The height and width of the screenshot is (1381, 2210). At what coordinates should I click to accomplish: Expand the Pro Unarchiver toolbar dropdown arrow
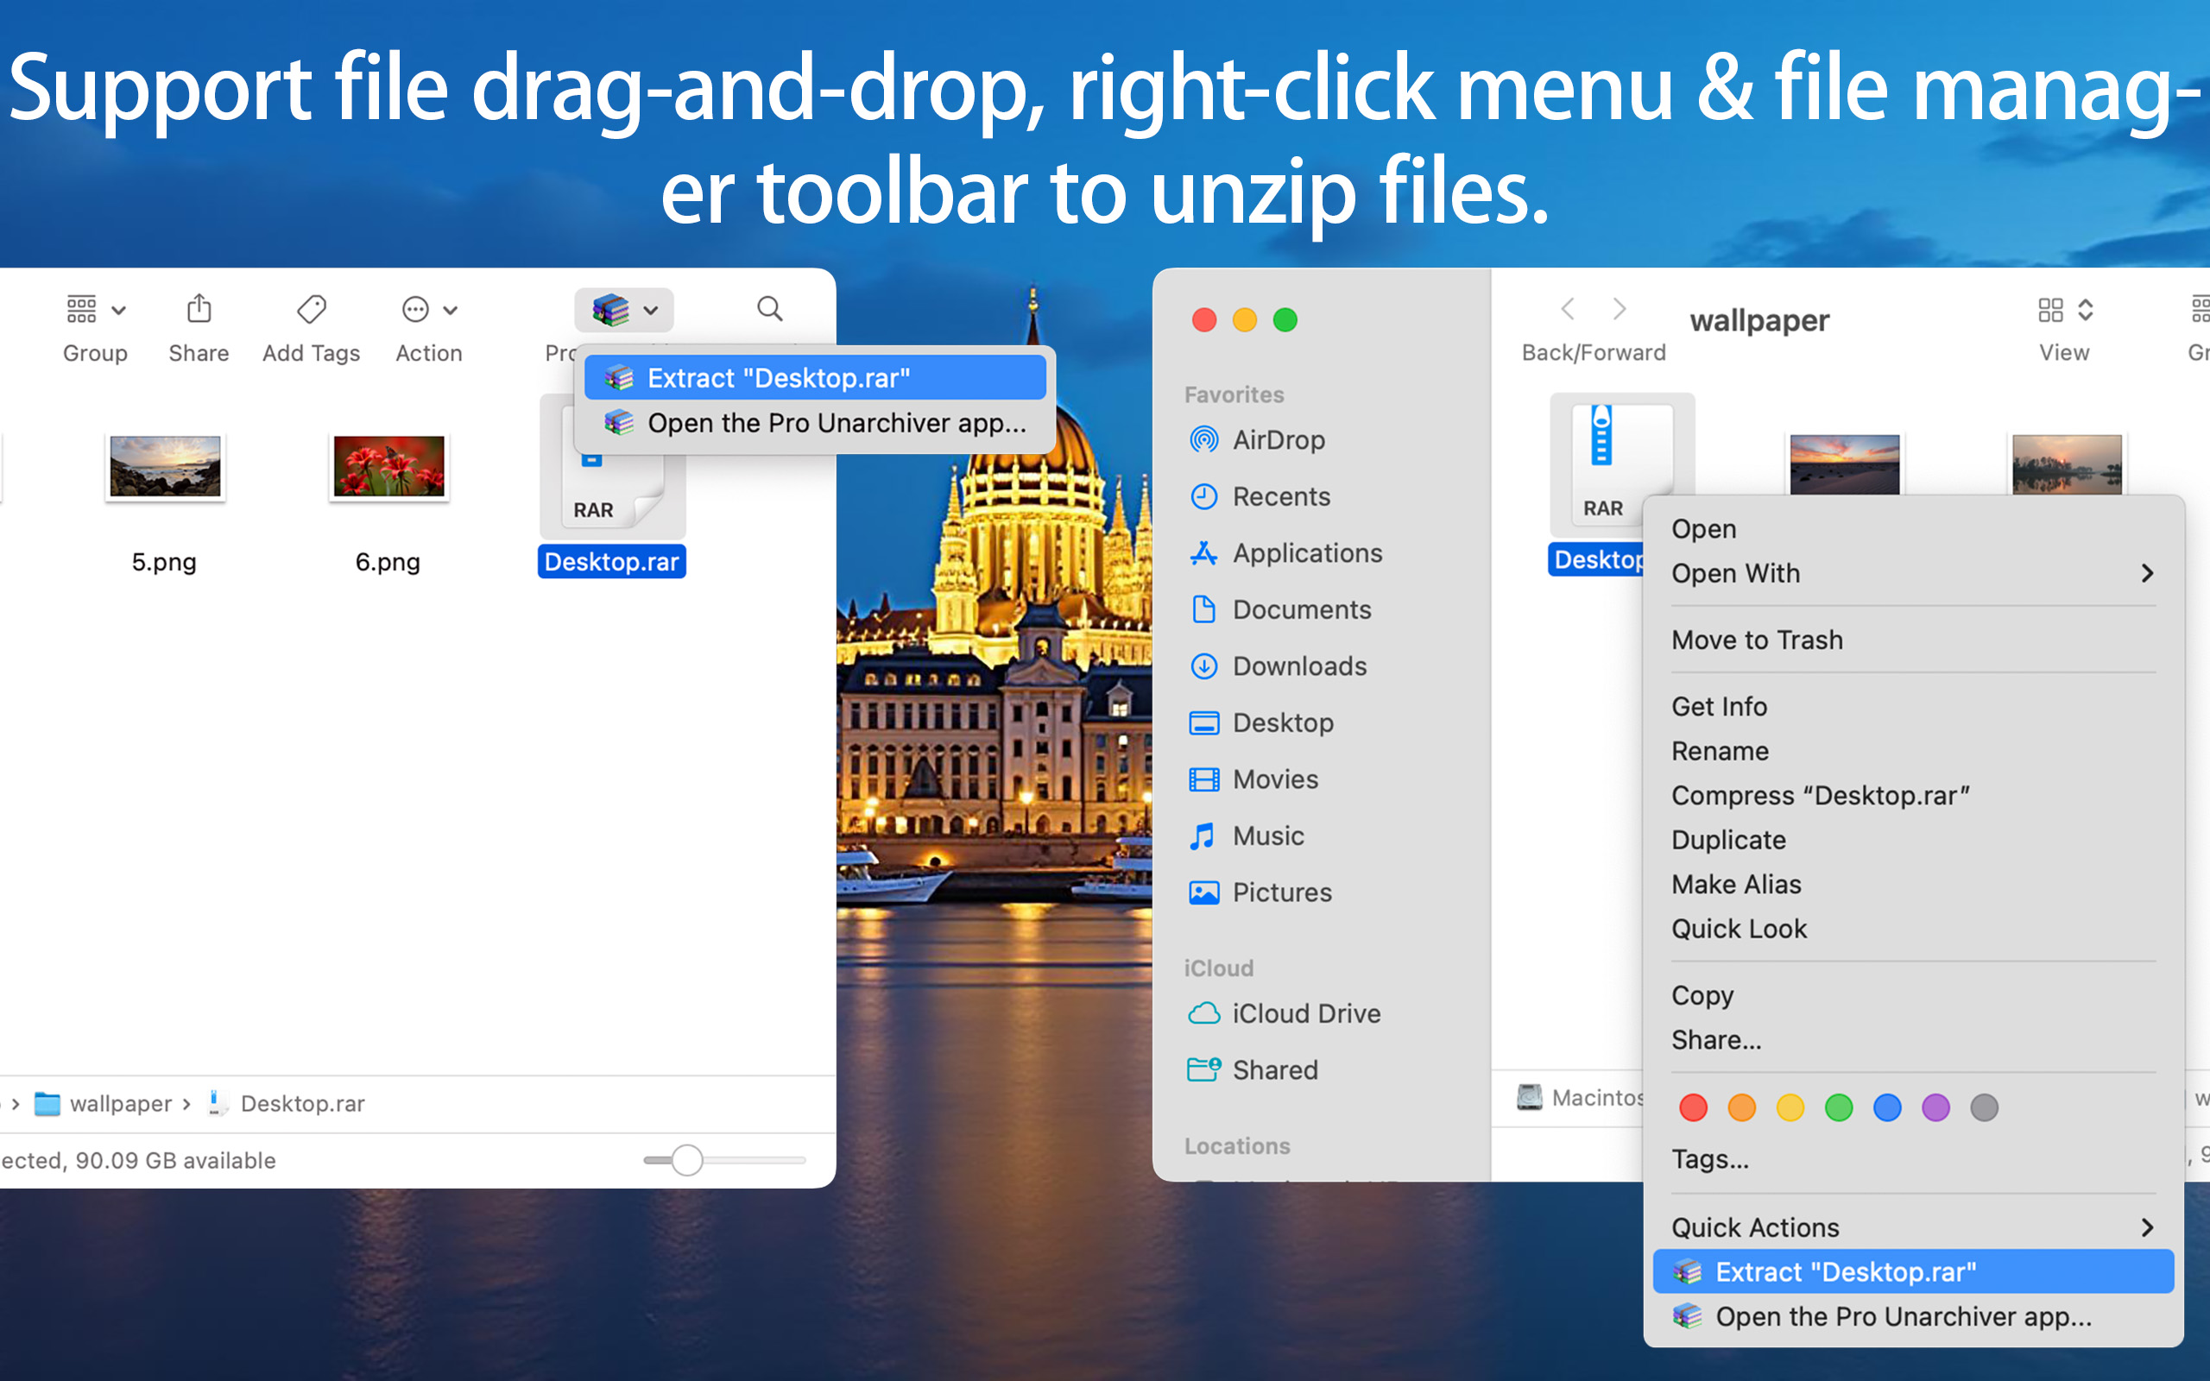650,311
